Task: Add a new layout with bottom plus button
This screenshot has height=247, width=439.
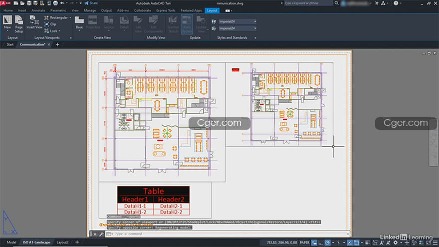Action: click(x=77, y=242)
